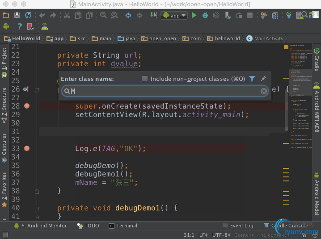The width and height of the screenshot is (321, 239).
Task: Open the Android Model side tab
Action: click(317, 194)
